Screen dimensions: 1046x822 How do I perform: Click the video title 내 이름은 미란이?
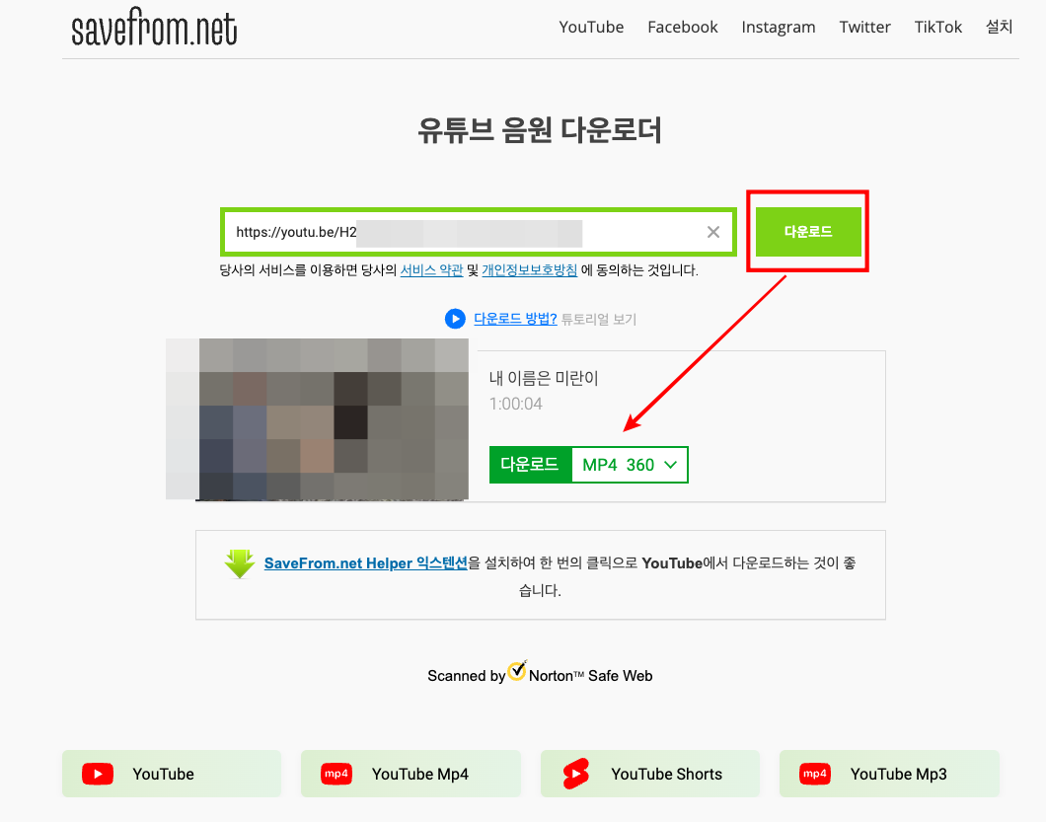point(544,378)
